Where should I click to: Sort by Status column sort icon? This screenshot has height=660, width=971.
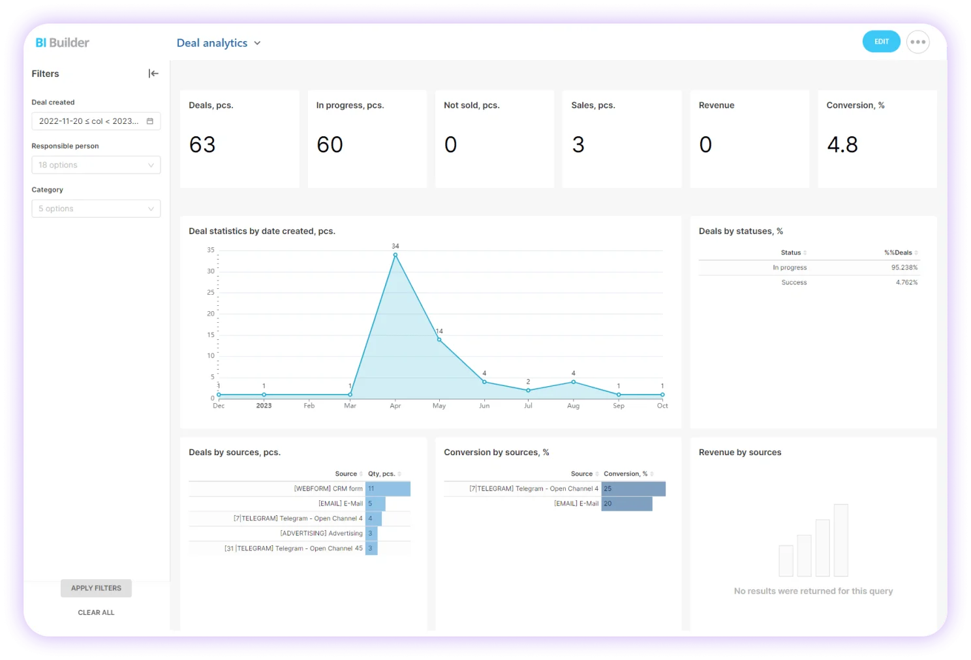(805, 253)
